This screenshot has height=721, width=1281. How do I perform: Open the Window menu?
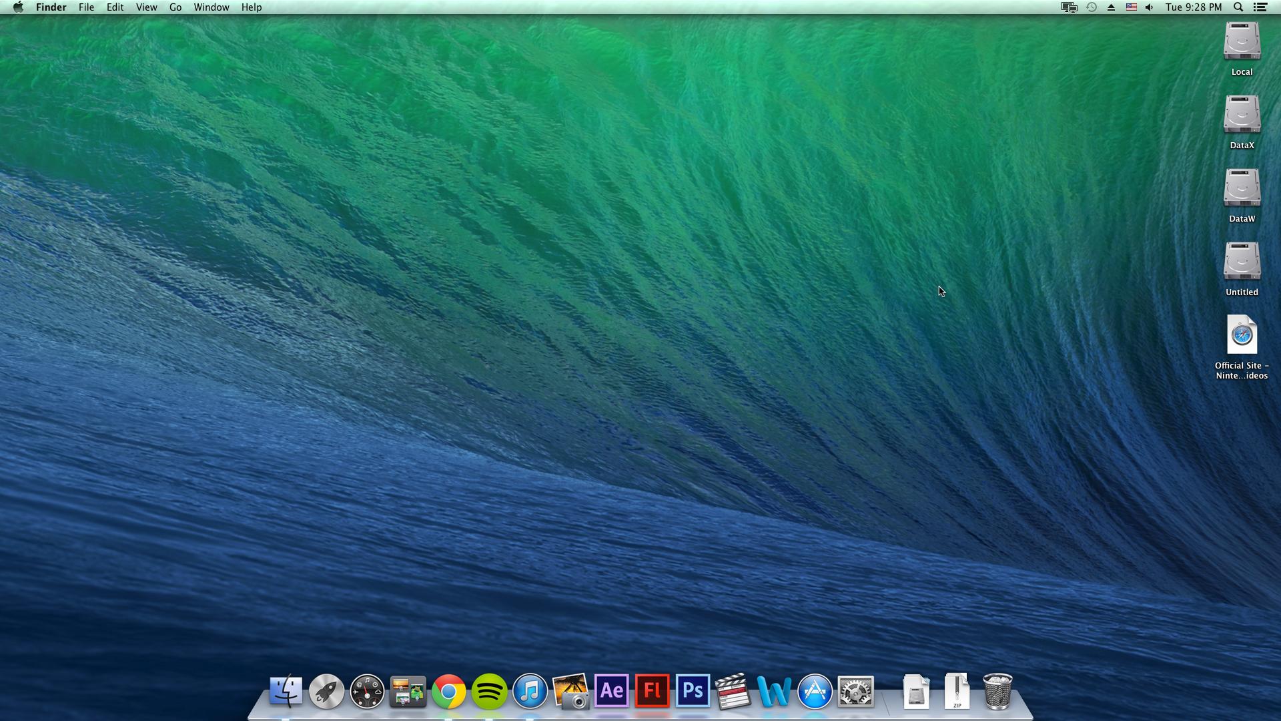tap(211, 7)
